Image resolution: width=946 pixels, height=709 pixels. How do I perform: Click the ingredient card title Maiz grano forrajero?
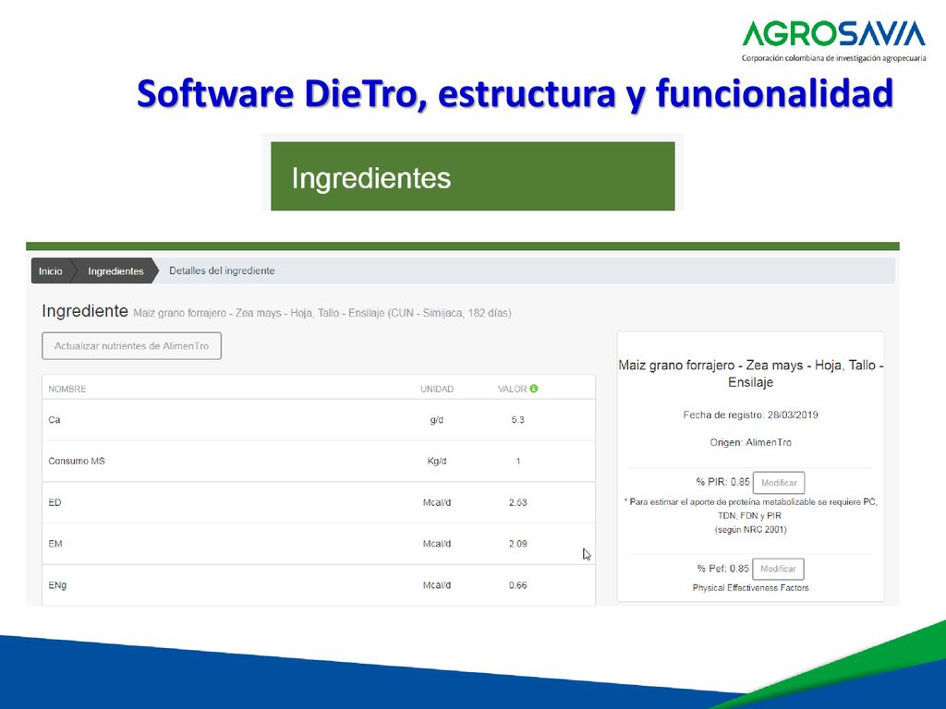[x=750, y=374]
